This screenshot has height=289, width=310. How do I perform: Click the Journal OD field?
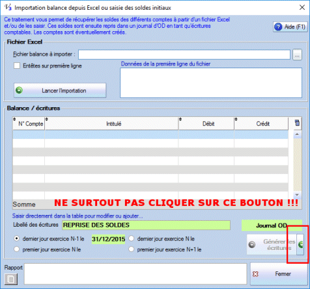click(272, 225)
